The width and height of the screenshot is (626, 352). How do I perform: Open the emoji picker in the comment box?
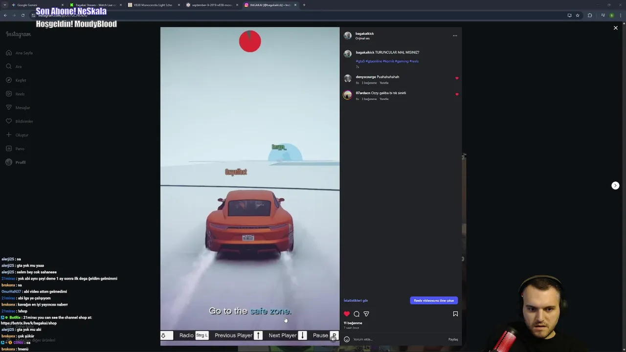pyautogui.click(x=347, y=339)
